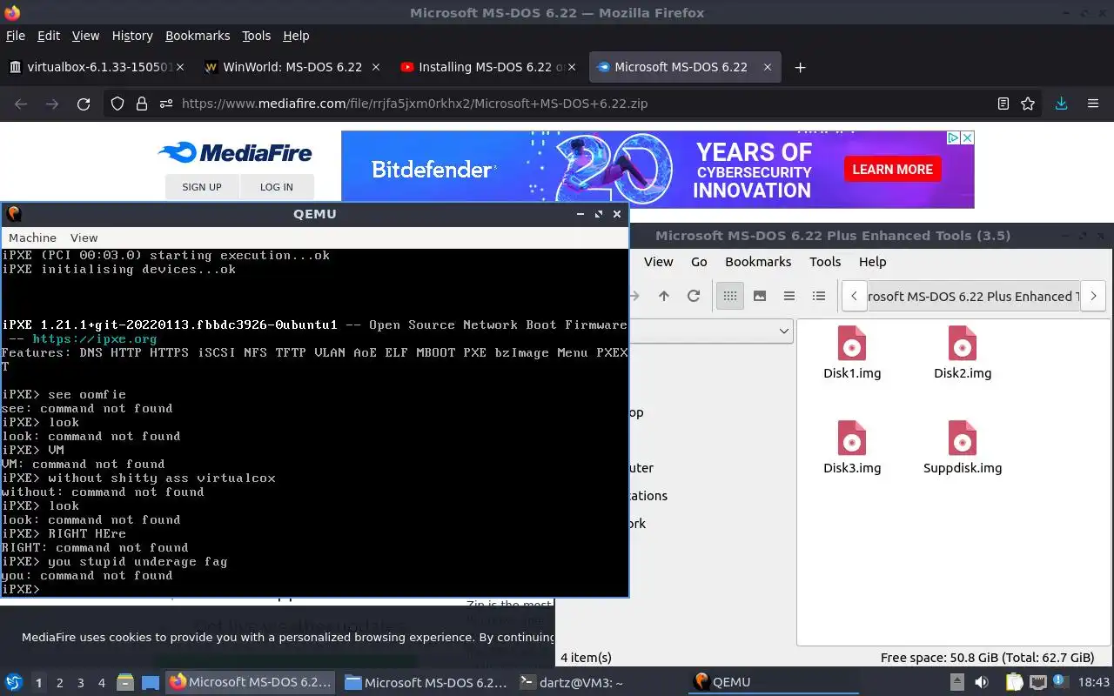Select Disk2.img file icon

pyautogui.click(x=963, y=344)
